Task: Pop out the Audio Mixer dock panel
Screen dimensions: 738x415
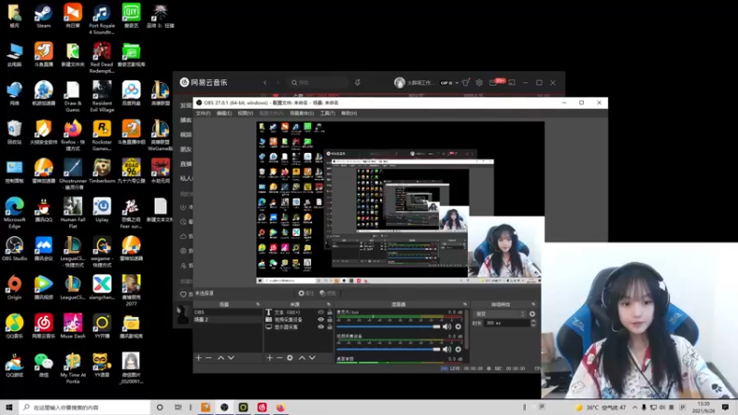Action: [x=465, y=304]
